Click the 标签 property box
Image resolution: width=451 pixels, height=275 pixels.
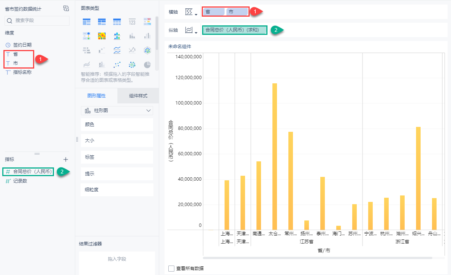117,157
